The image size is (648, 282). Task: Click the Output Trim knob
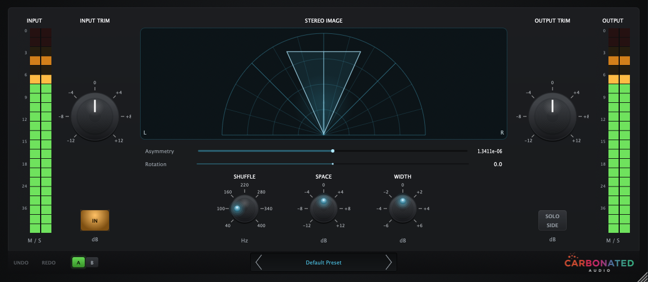552,116
